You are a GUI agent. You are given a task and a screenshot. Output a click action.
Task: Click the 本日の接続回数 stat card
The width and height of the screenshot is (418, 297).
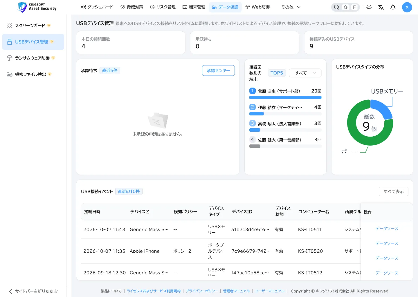pyautogui.click(x=131, y=43)
